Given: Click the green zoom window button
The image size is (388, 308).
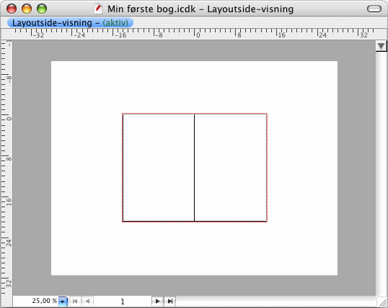Looking at the screenshot, I should click(x=42, y=9).
